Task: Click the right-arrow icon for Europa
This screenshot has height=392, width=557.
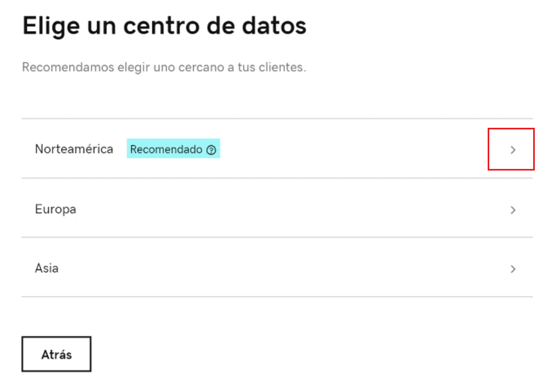Action: (513, 210)
